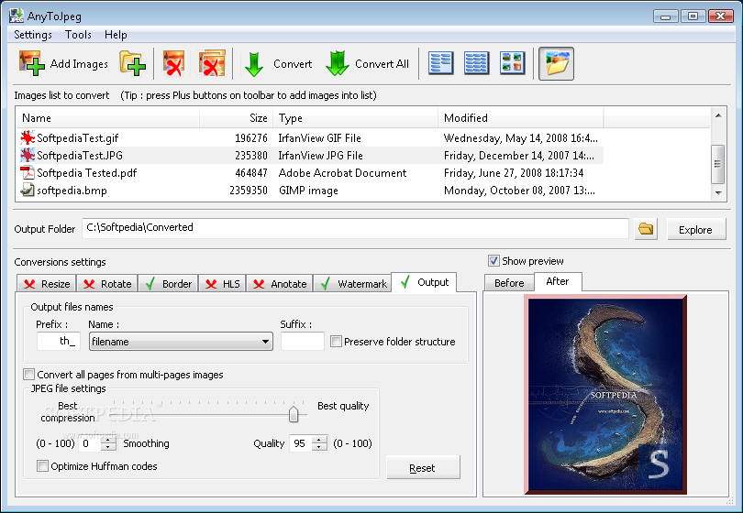
Task: Switch to the Anotate tab
Action: click(280, 284)
